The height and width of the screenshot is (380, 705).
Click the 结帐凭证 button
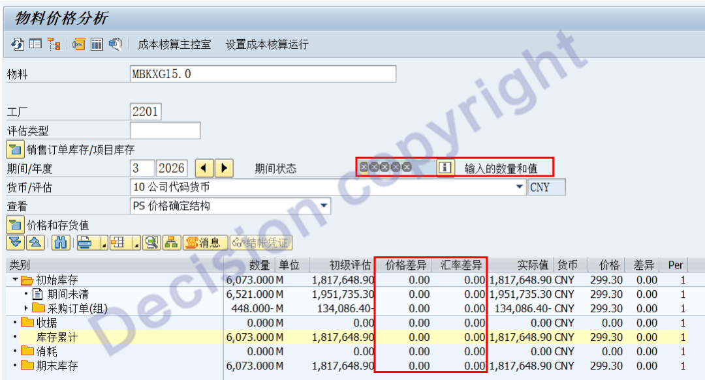[261, 243]
